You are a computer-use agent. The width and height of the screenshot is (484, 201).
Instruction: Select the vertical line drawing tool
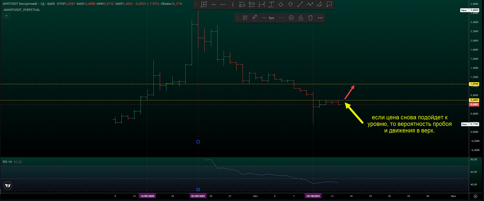(x=233, y=4)
